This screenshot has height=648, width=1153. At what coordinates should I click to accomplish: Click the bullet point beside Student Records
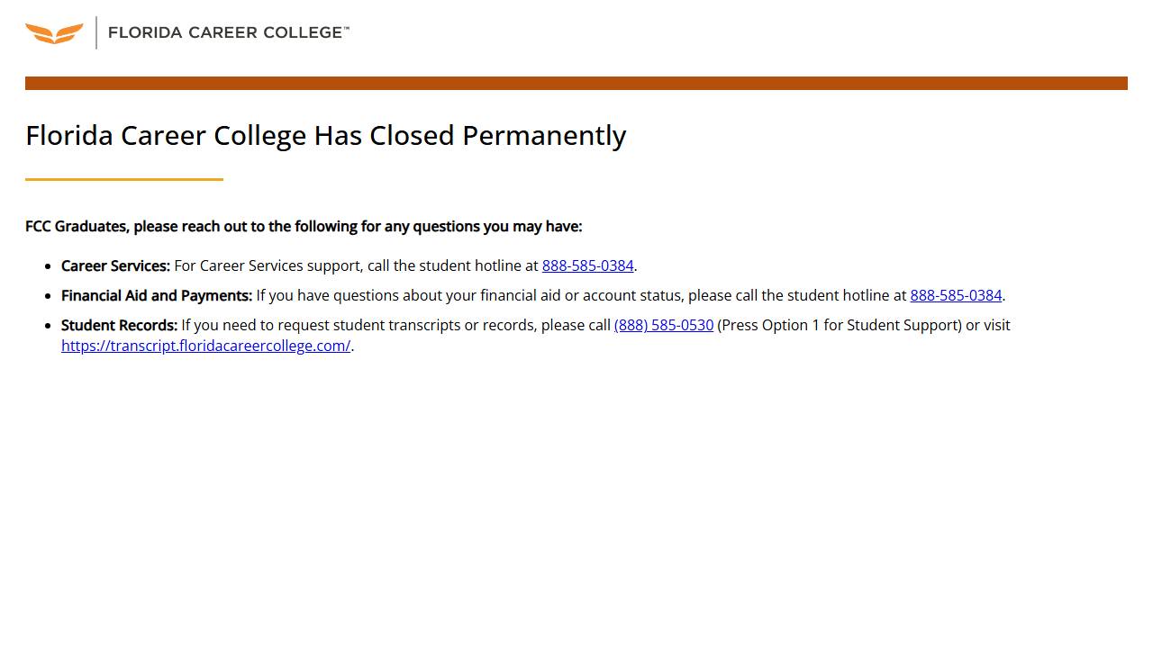(x=48, y=326)
